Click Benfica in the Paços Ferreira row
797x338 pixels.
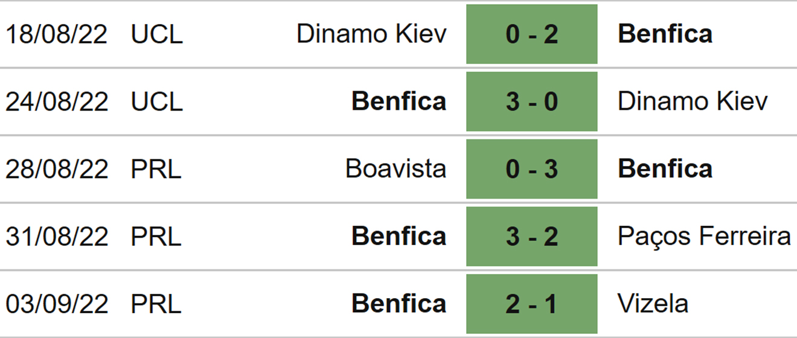click(398, 237)
